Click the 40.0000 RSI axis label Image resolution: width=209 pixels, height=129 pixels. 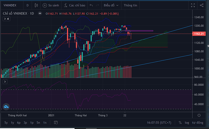pos(199,104)
